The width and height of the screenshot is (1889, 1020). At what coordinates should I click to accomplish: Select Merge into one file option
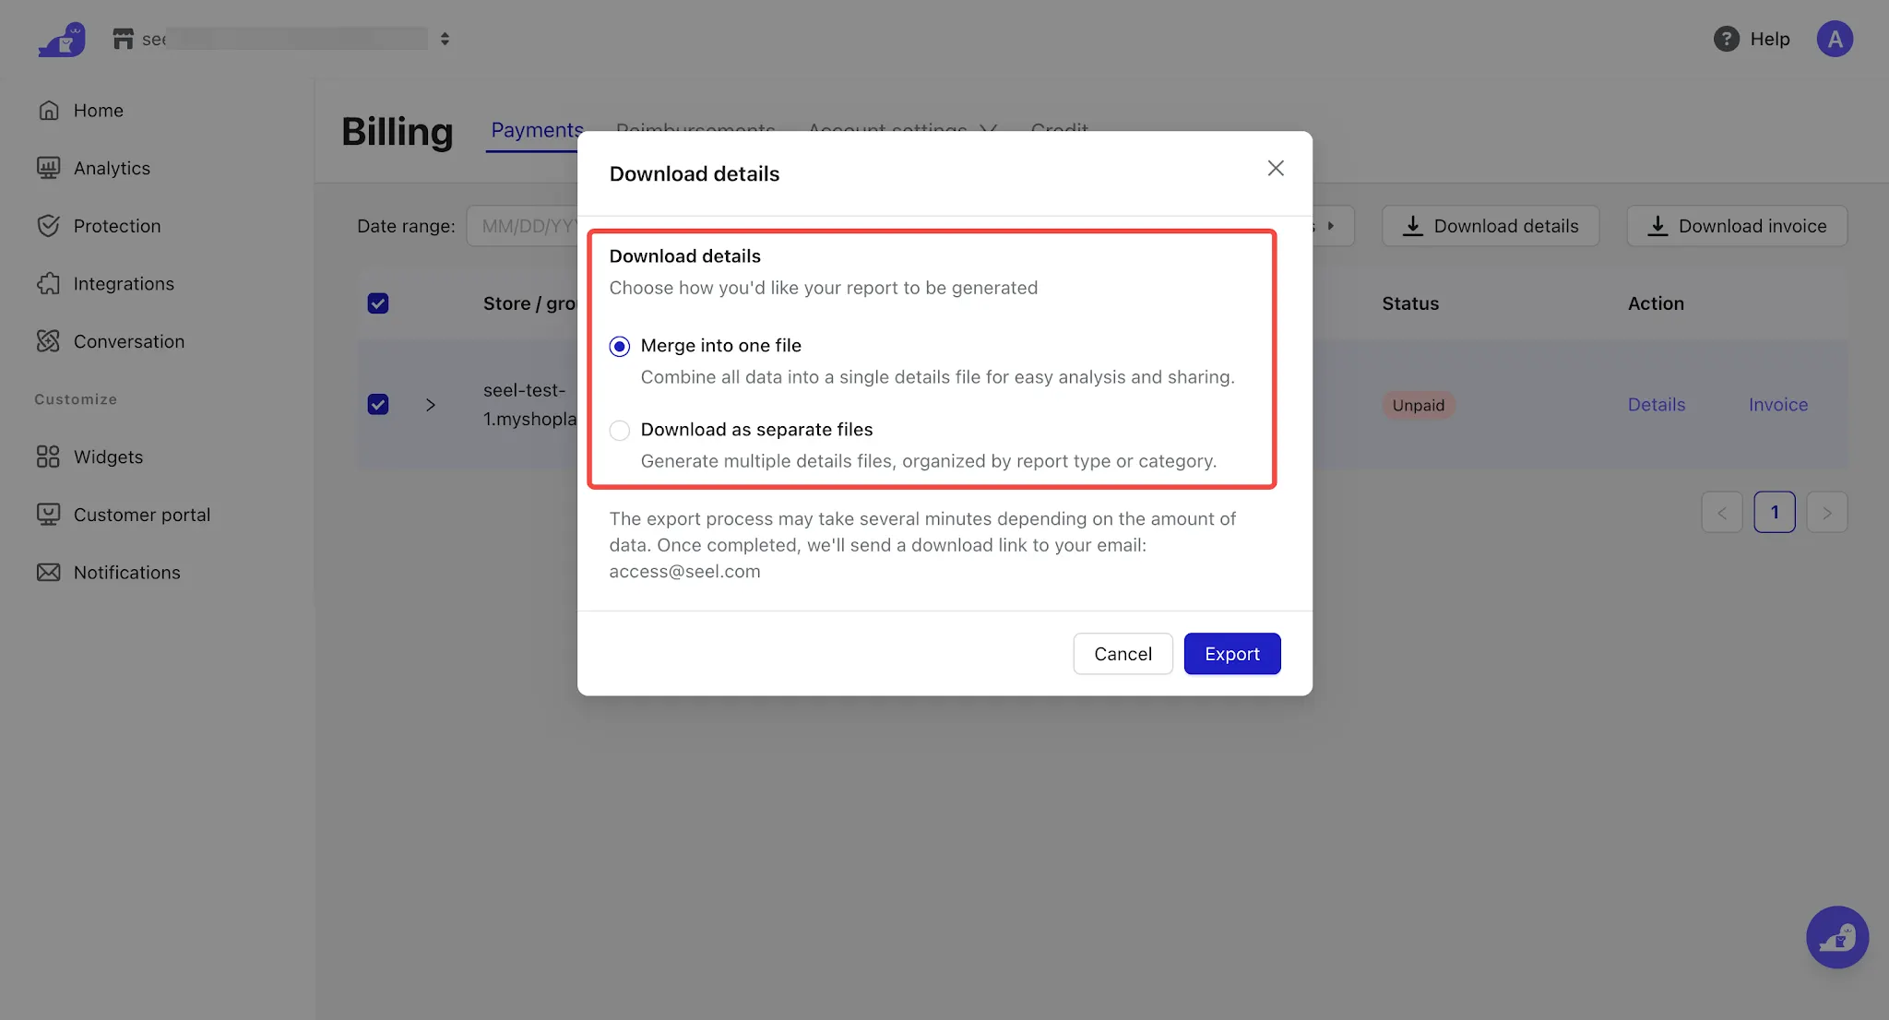(x=620, y=347)
